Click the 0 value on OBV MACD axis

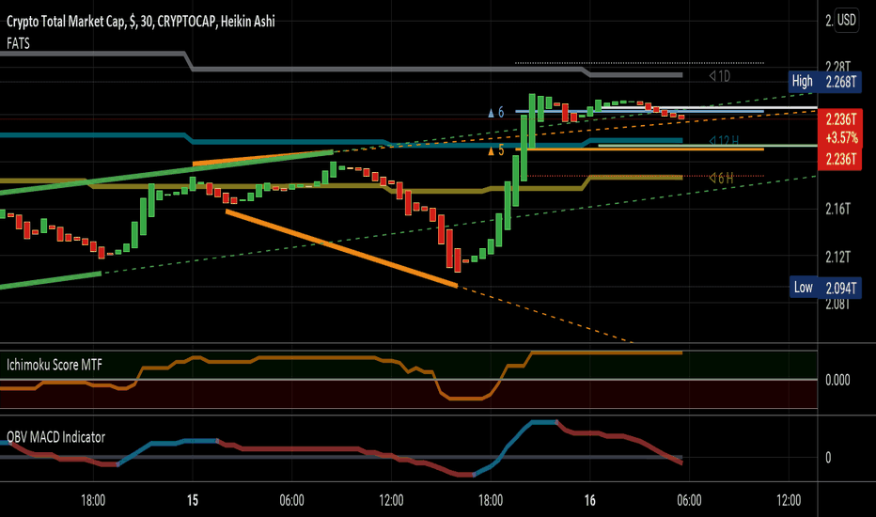point(828,458)
